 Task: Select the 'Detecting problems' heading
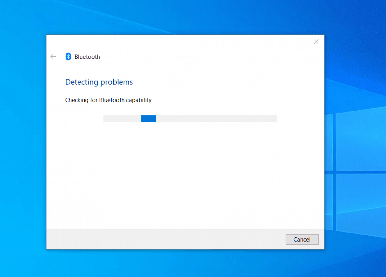(99, 82)
